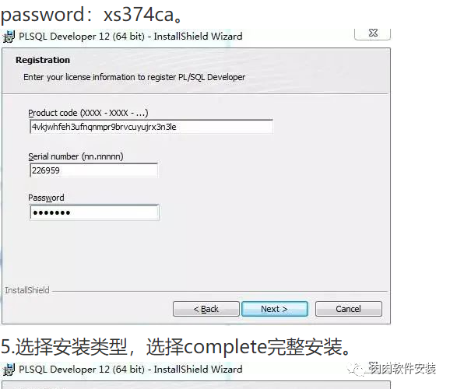Viewport: 450px width, 389px height.
Task: Select the Password input field
Action: (94, 212)
